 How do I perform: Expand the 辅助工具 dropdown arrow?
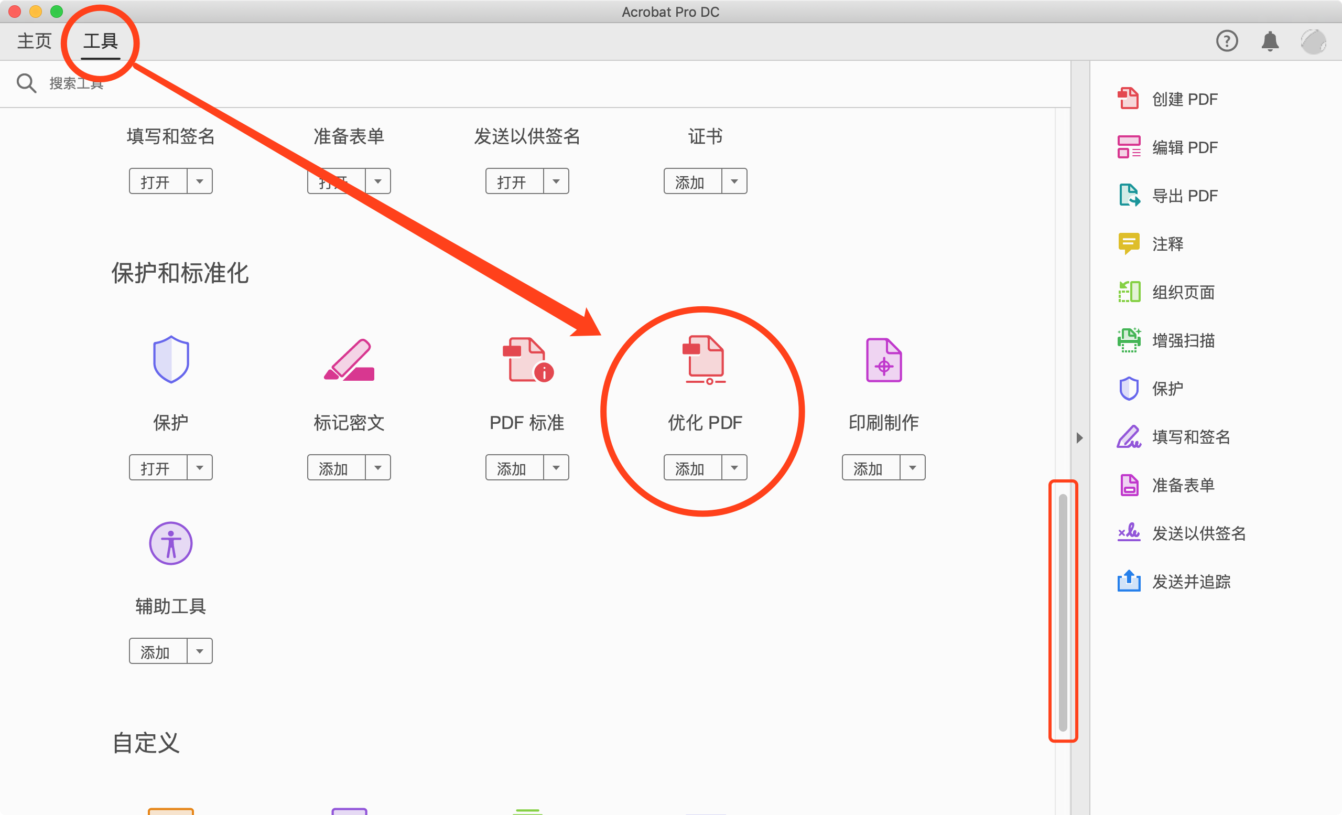pos(200,651)
